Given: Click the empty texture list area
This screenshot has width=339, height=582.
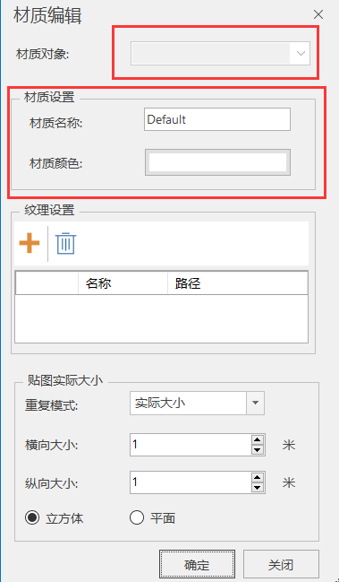Looking at the screenshot, I should [x=161, y=318].
